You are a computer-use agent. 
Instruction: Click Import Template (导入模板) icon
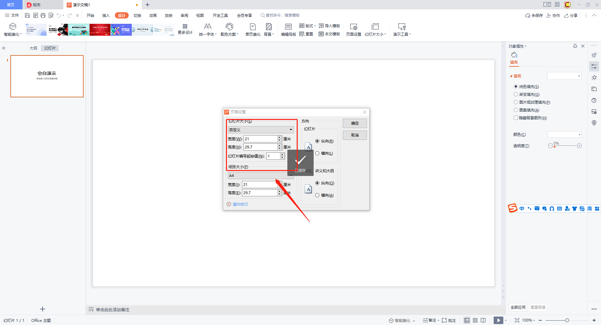(321, 26)
